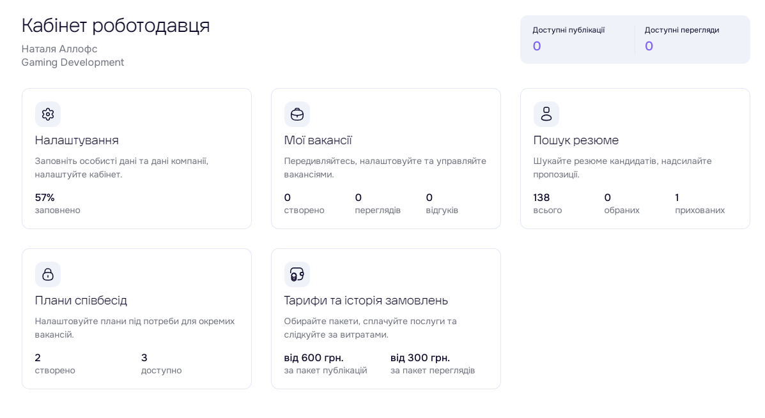Click the person icon in Пошук резюме
The height and width of the screenshot is (418, 765).
(x=546, y=114)
